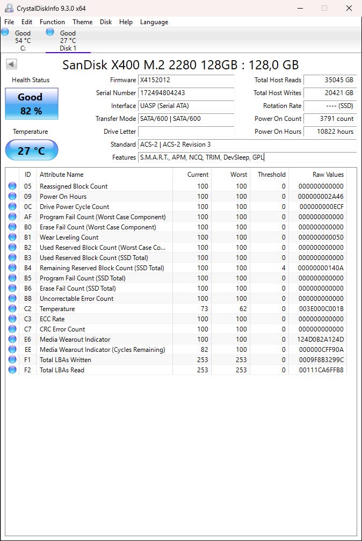Image resolution: width=362 pixels, height=541 pixels.
Task: Click the Current column header
Action: pyautogui.click(x=192, y=175)
